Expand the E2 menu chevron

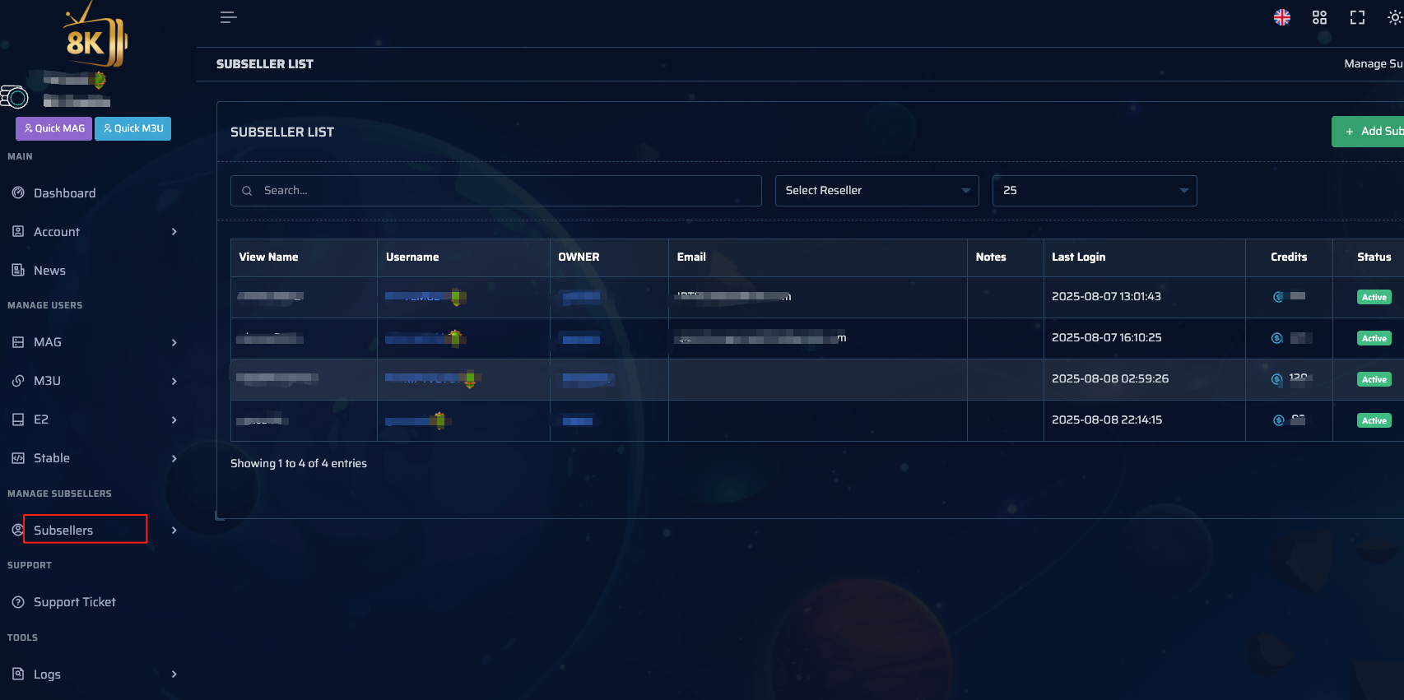[174, 420]
